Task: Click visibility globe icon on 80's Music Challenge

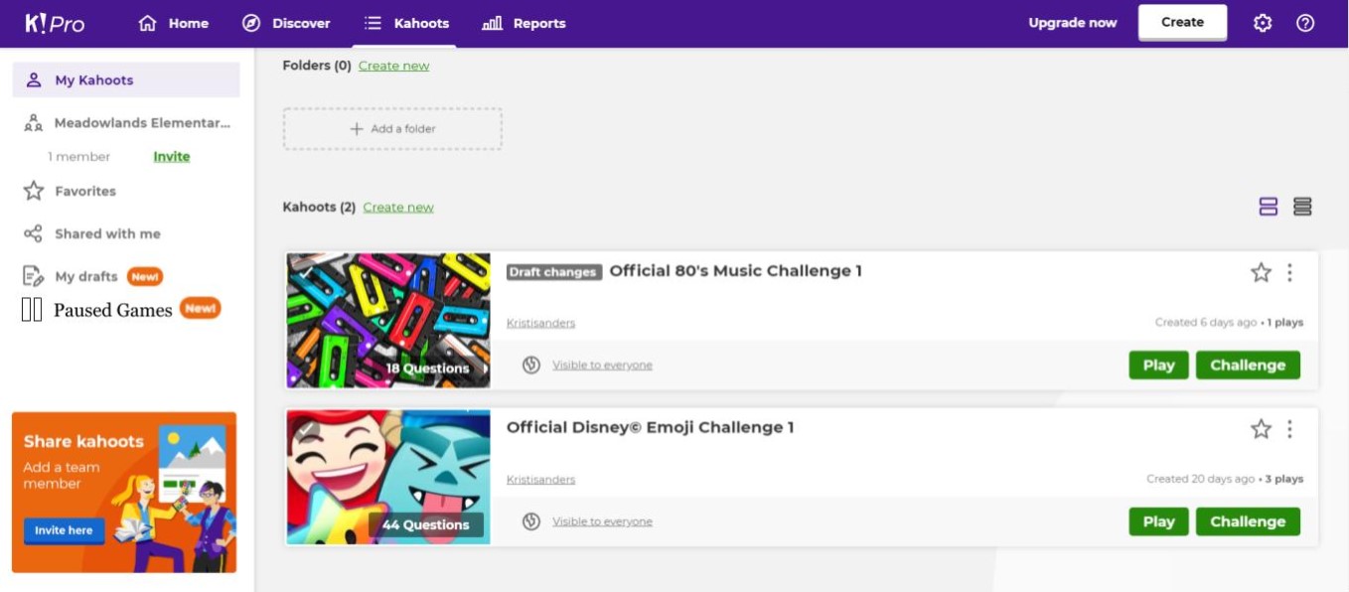Action: click(x=531, y=365)
